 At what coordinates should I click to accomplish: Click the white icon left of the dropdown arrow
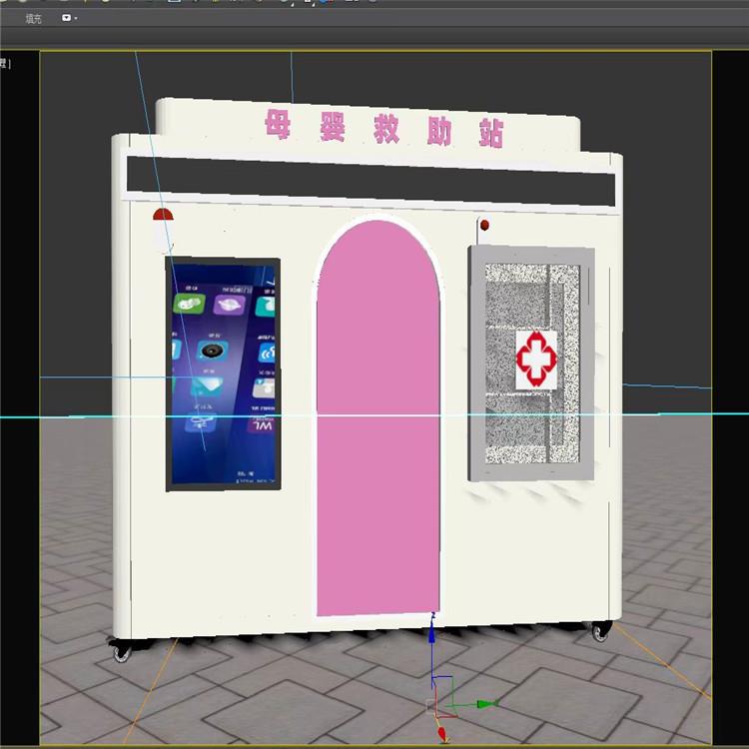pyautogui.click(x=66, y=18)
